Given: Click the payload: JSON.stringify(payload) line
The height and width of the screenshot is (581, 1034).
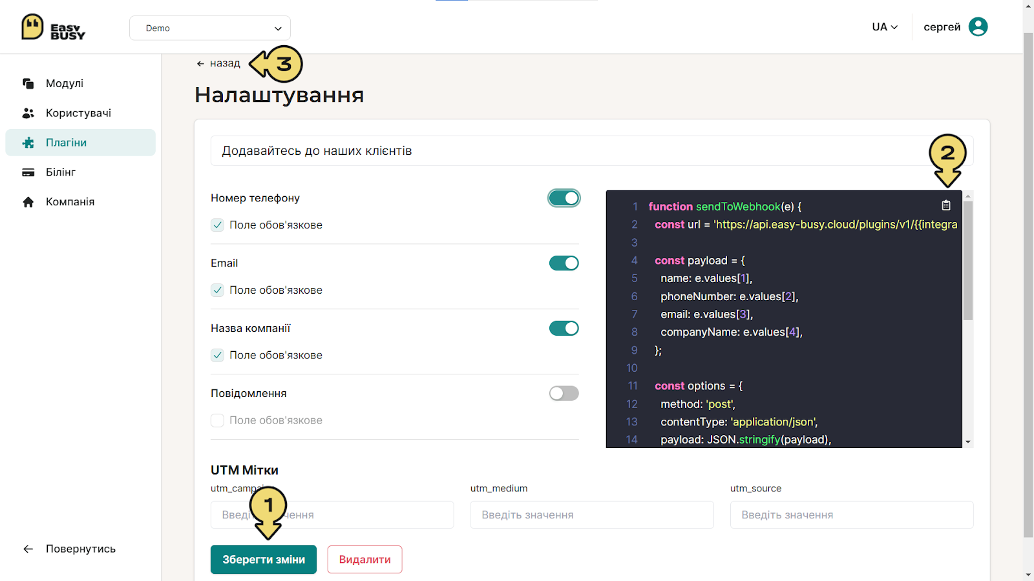Looking at the screenshot, I should [746, 440].
